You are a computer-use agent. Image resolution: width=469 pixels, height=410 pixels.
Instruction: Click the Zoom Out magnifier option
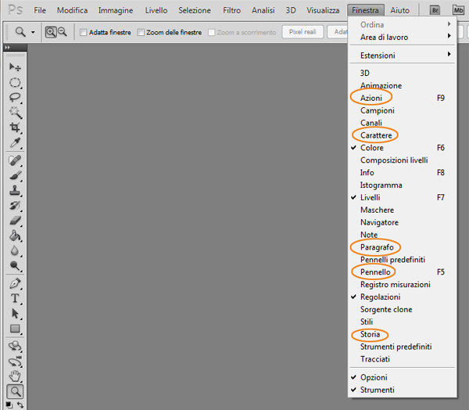click(63, 31)
